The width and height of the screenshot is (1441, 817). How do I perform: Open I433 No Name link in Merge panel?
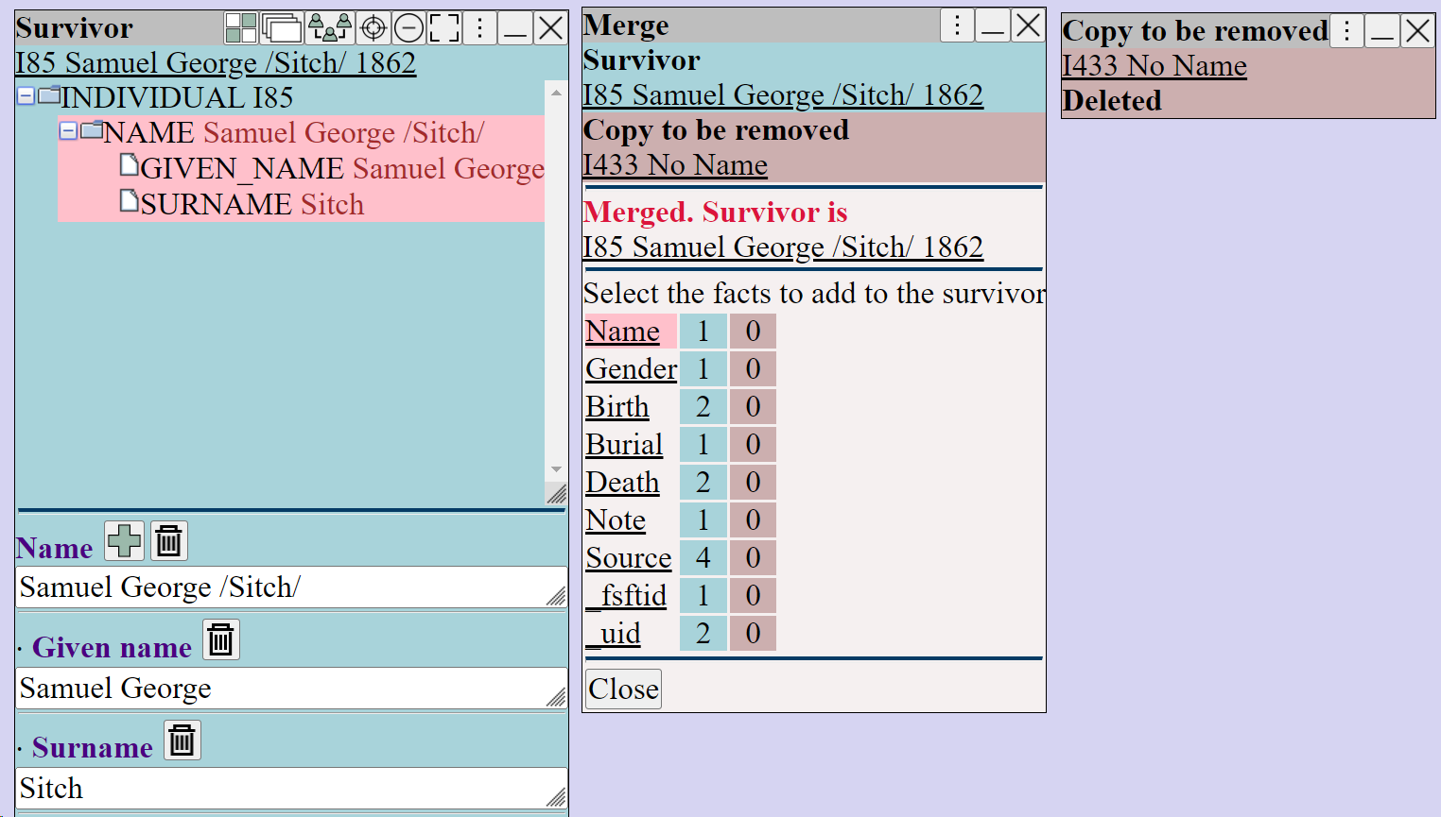pos(675,164)
